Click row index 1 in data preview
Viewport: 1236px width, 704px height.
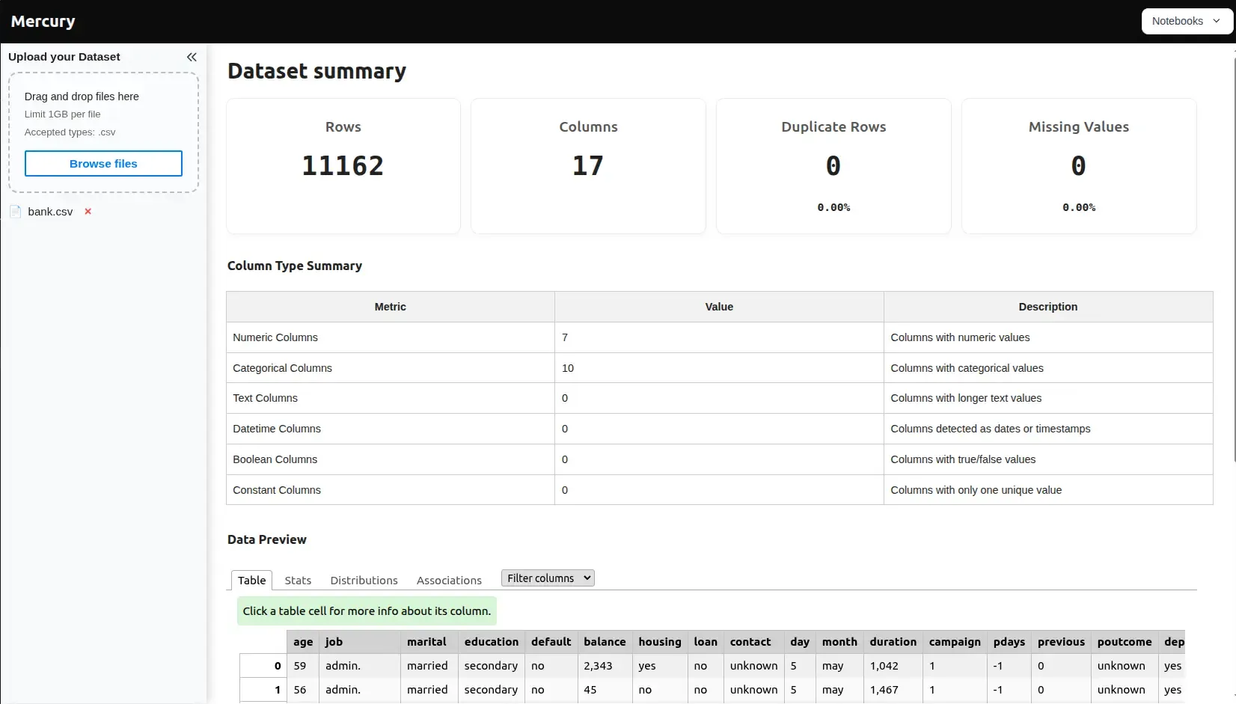pyautogui.click(x=263, y=690)
